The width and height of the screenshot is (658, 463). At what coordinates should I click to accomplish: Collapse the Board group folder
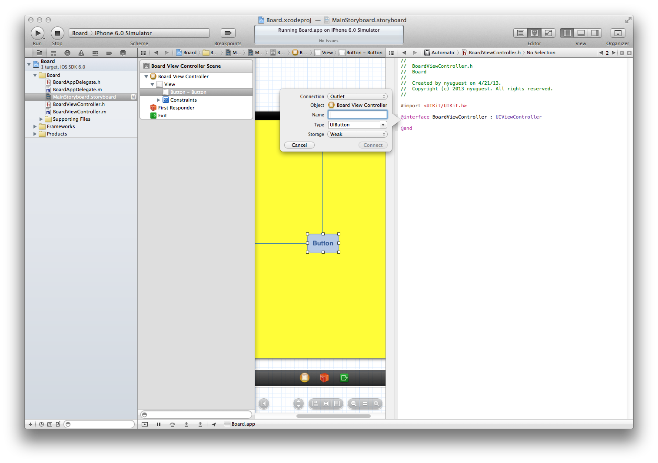tap(35, 75)
